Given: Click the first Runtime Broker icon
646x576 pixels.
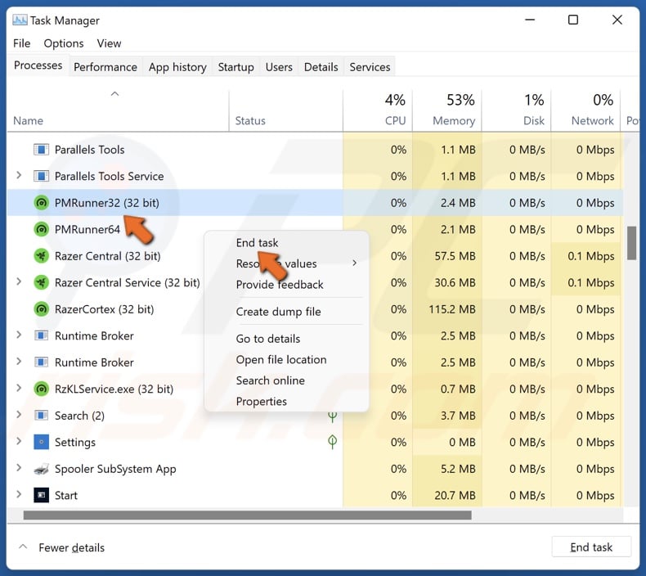Looking at the screenshot, I should coord(41,335).
